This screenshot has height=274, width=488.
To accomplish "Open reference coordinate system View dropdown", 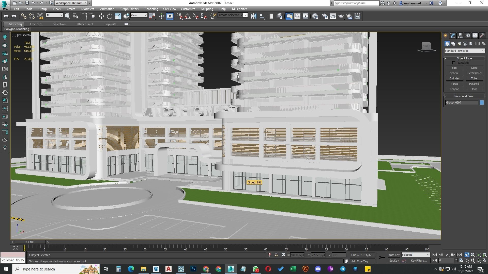I will coord(139,15).
